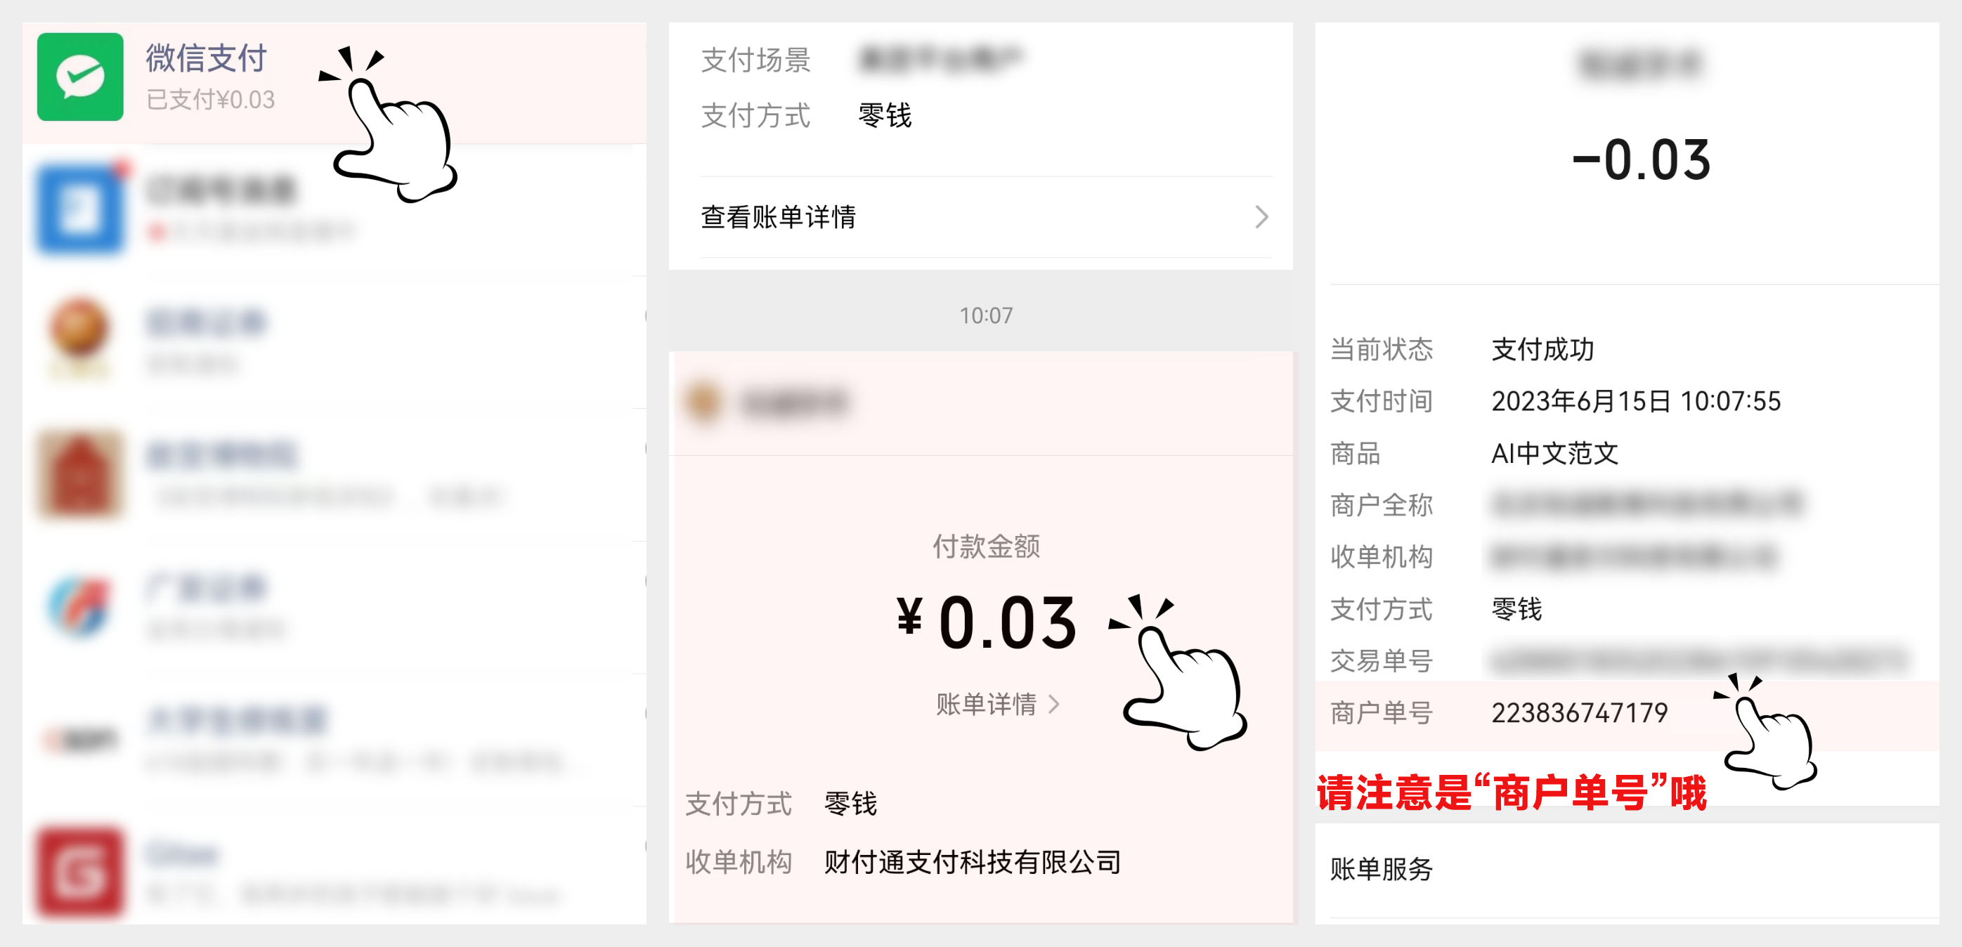Open the blue-red circular logo chat
This screenshot has width=1962, height=947.
[x=80, y=607]
